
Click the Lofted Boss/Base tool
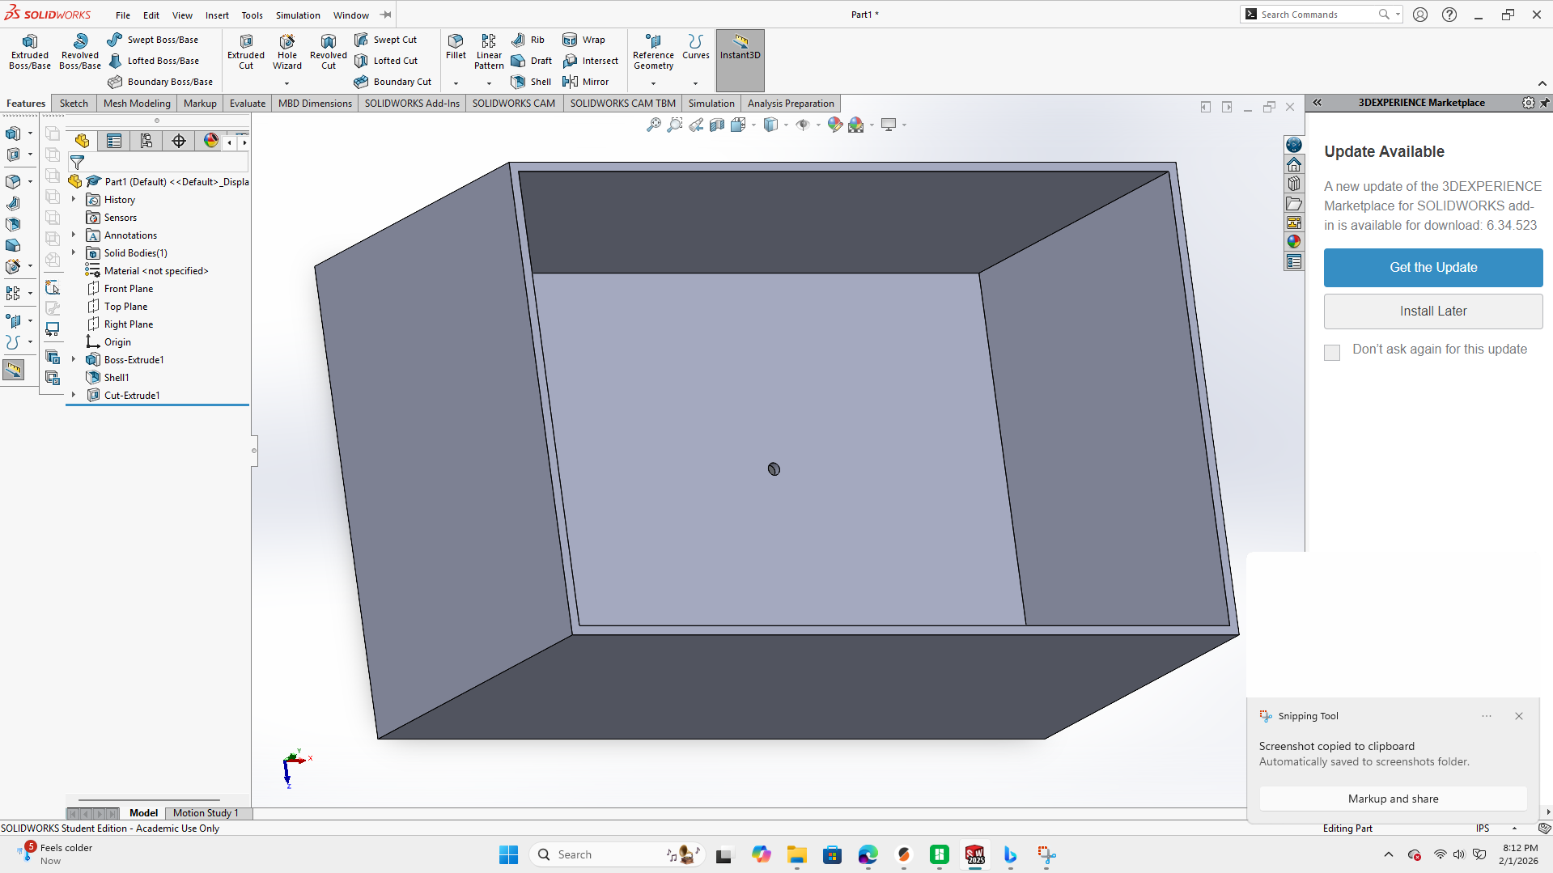(x=153, y=61)
